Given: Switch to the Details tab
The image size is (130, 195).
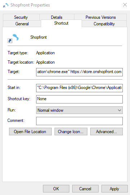Looking at the screenshot, I should [57, 17].
